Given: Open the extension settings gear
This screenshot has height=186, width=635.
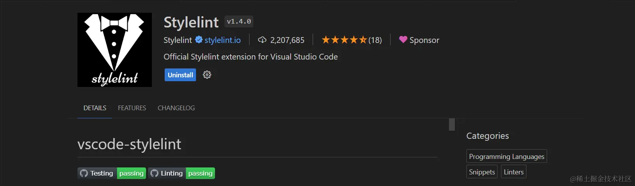Looking at the screenshot, I should tap(207, 75).
